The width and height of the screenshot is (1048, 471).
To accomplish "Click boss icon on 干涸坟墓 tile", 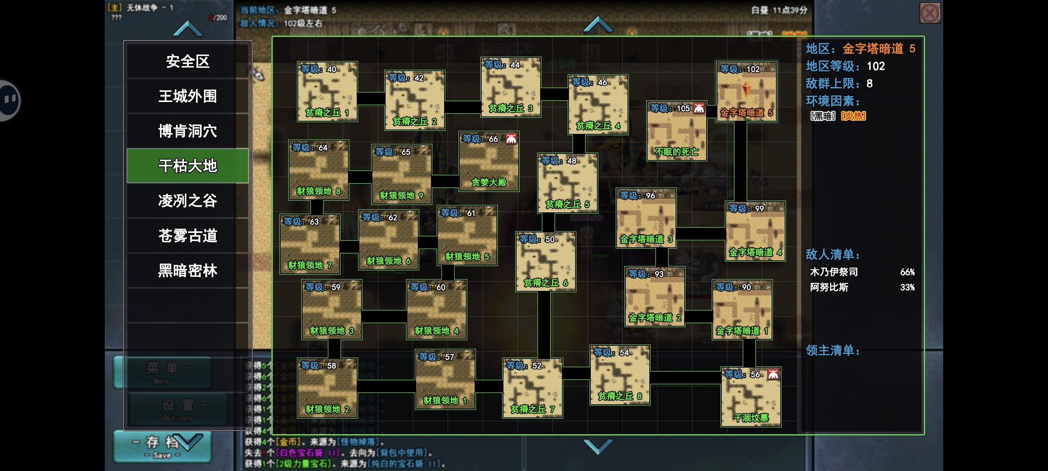I will (x=773, y=374).
